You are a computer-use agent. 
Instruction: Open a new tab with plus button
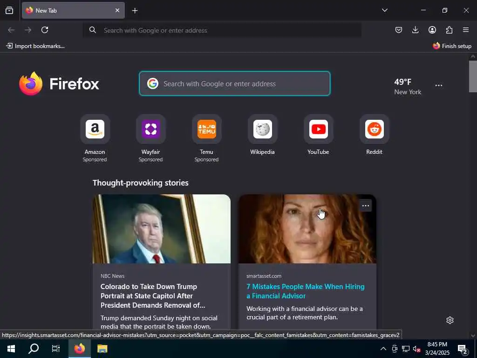click(135, 11)
